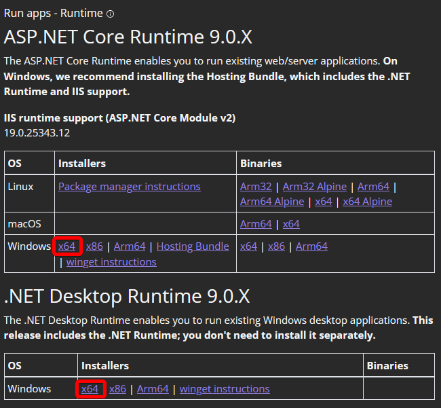Download the Linux x64 binary
Viewport: 441px width, 408px height.
324,202
